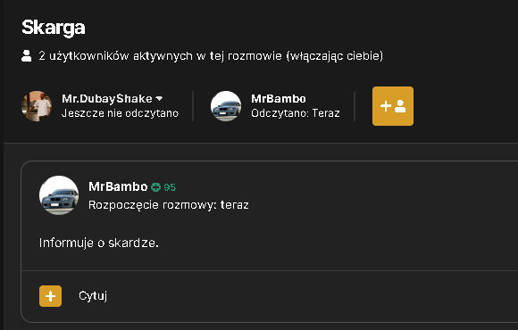Open Mr.DubayShake's avatar in participants list
This screenshot has height=330, width=518.
click(x=37, y=106)
